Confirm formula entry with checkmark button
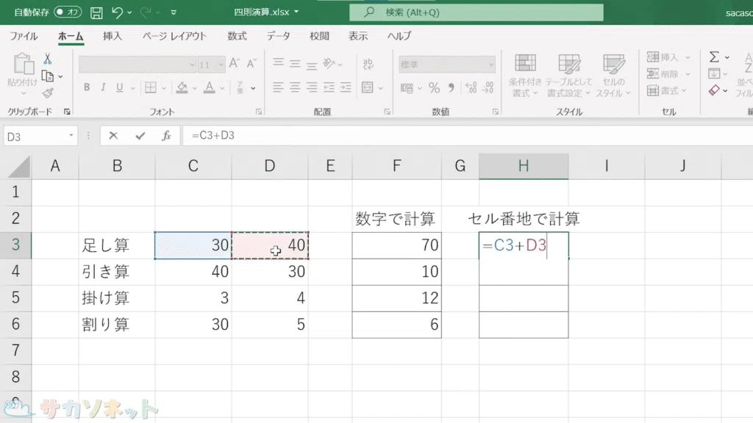This screenshot has height=423, width=753. (140, 136)
